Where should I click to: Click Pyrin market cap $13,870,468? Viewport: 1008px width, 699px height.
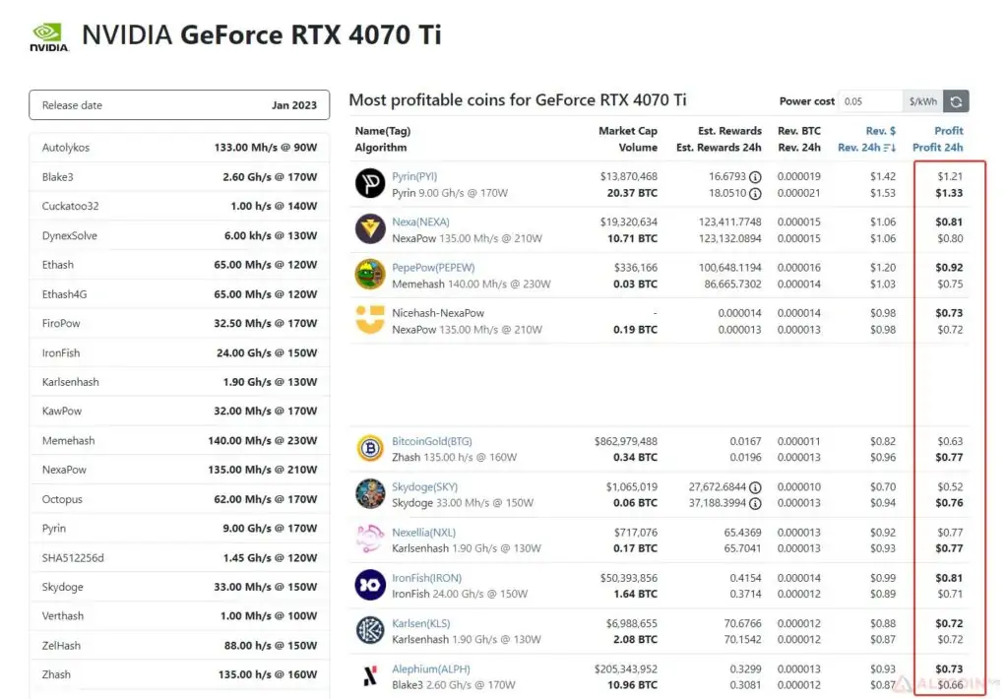coord(629,176)
